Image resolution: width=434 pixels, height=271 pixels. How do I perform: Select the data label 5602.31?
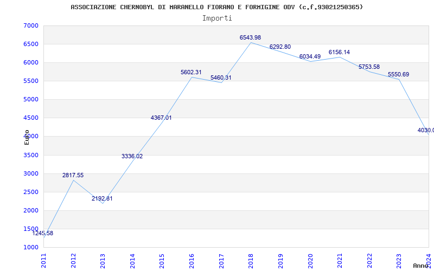192,72
